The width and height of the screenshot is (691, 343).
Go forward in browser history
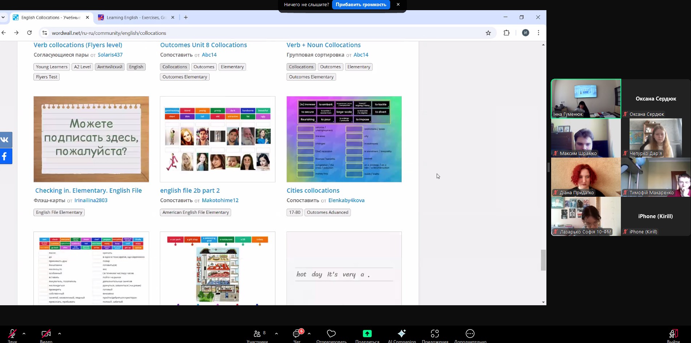(16, 33)
